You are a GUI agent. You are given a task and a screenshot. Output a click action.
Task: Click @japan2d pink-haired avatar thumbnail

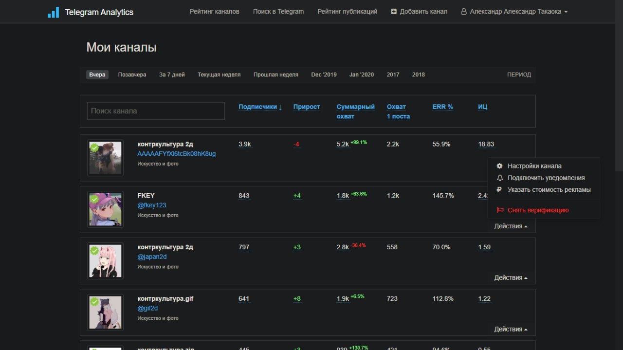[x=105, y=261]
